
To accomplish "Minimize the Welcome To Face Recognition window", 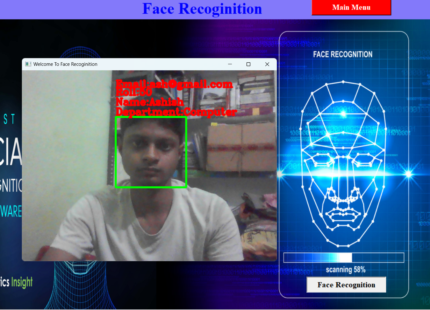I will pyautogui.click(x=230, y=64).
